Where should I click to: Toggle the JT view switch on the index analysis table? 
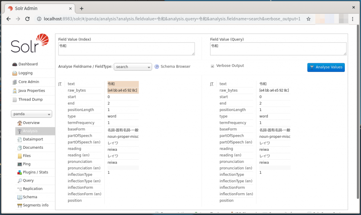pos(60,84)
